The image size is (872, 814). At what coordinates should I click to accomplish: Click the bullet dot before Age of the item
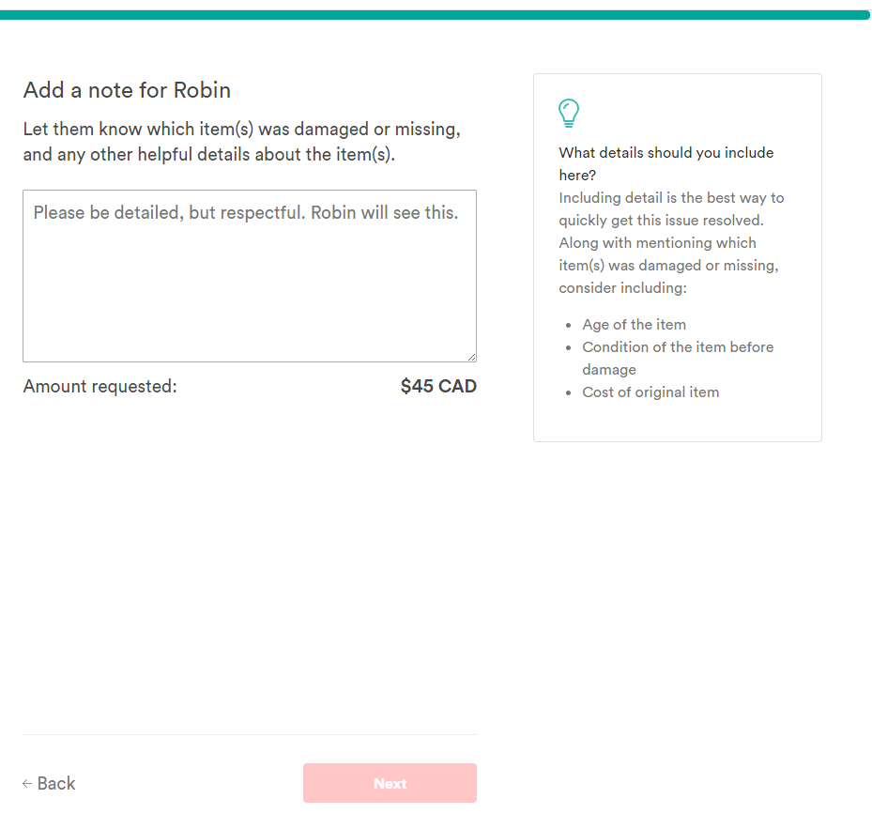click(569, 325)
